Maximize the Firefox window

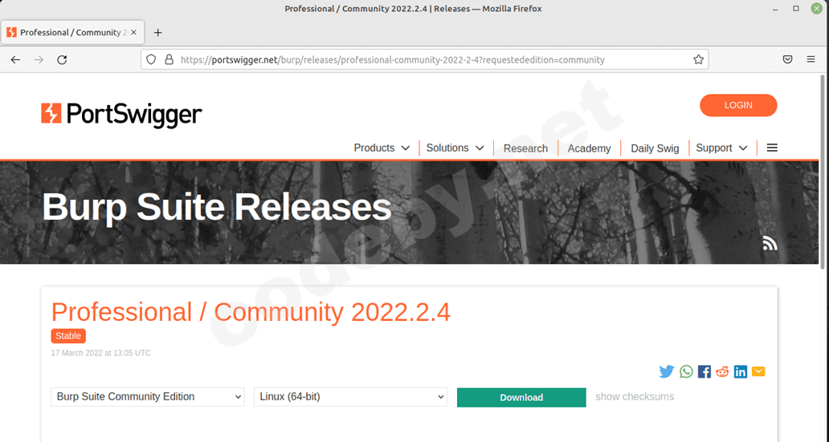pos(796,9)
